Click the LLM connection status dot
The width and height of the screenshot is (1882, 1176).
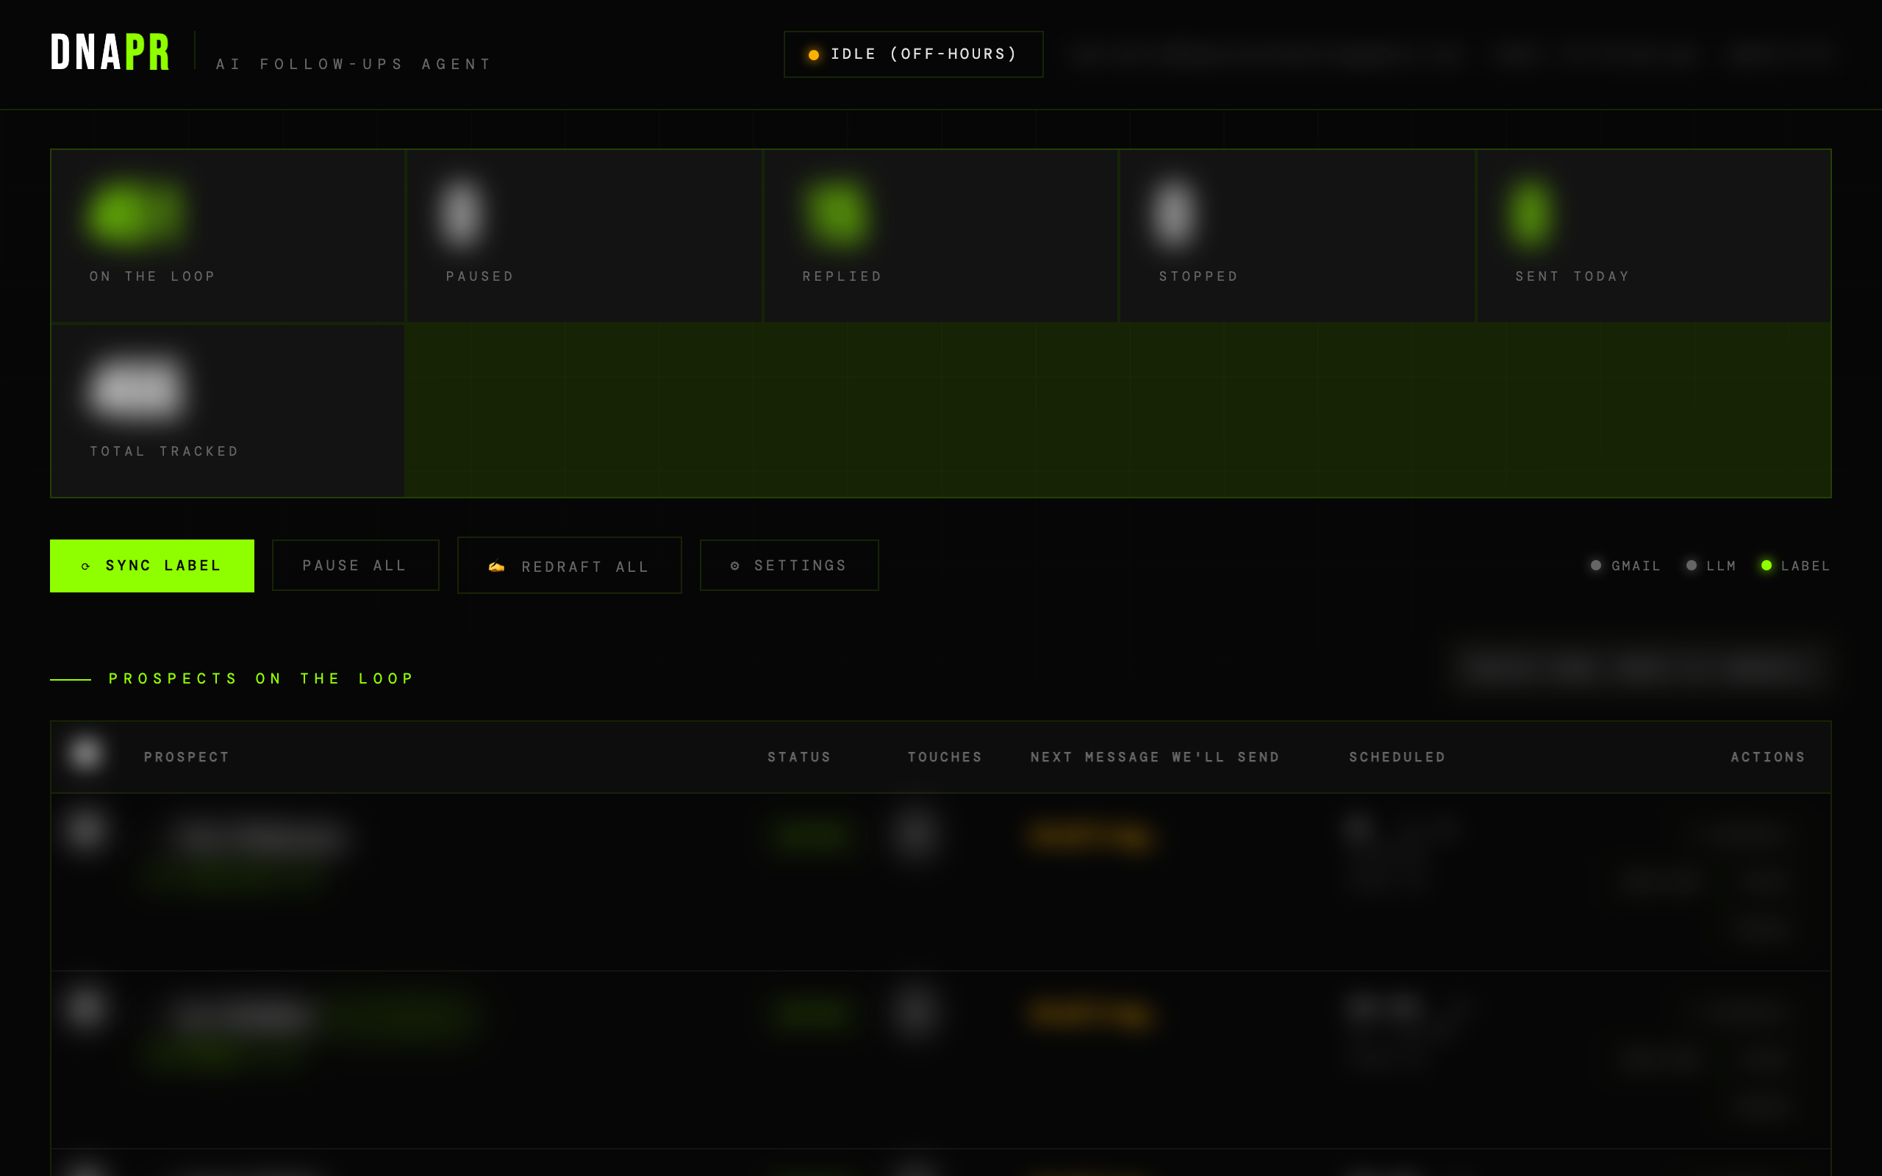1692,565
